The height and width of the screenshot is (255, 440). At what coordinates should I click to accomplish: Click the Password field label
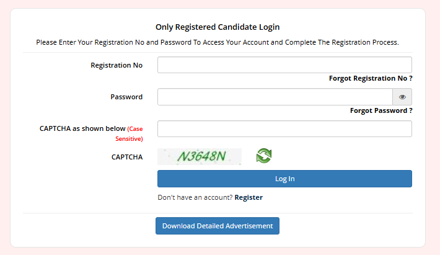[x=126, y=97]
